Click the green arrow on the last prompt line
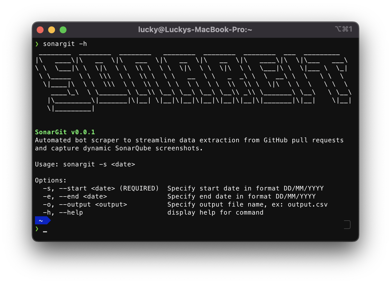 click(x=37, y=229)
